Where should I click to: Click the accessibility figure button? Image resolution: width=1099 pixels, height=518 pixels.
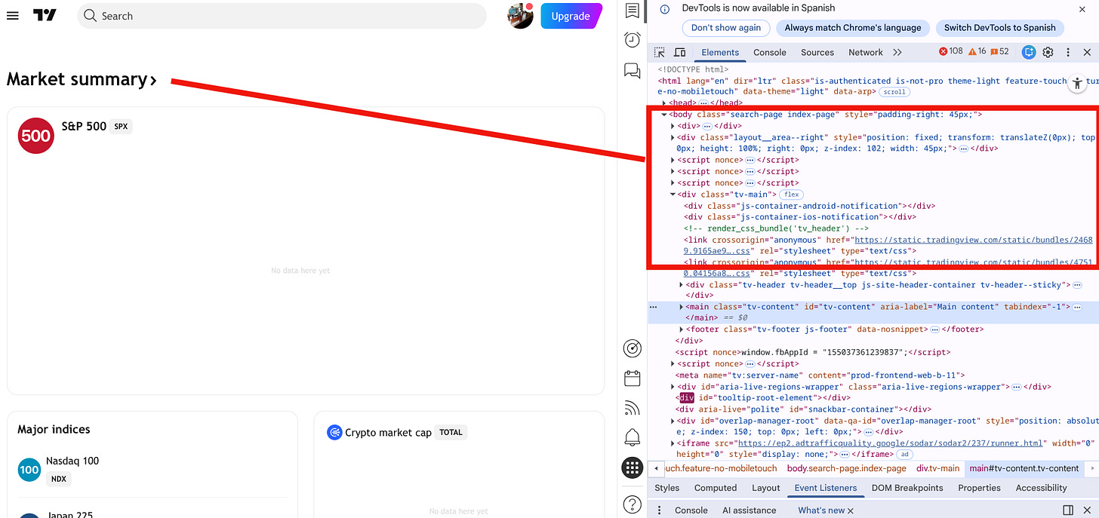(x=1077, y=84)
